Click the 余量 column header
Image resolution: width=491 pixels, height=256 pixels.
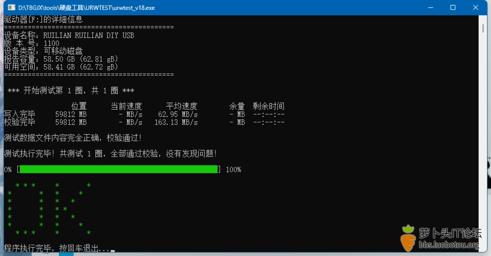(237, 106)
